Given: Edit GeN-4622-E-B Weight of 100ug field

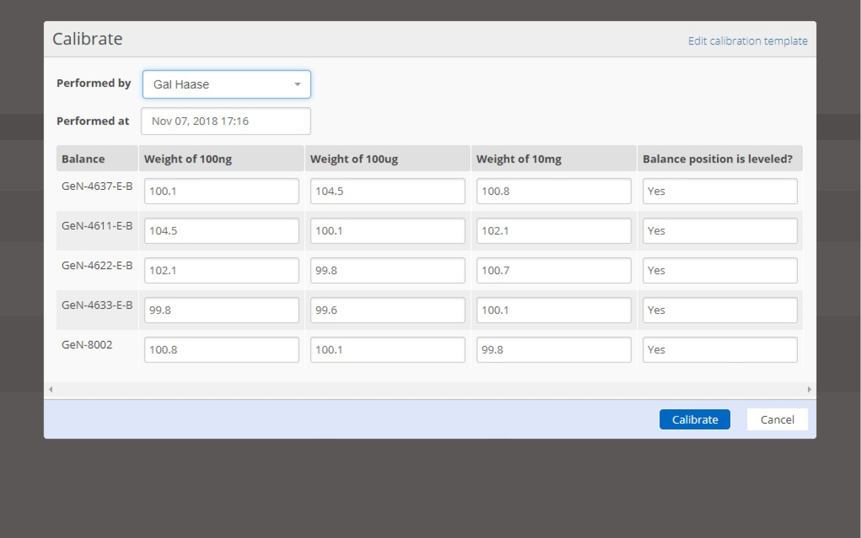Looking at the screenshot, I should [387, 271].
